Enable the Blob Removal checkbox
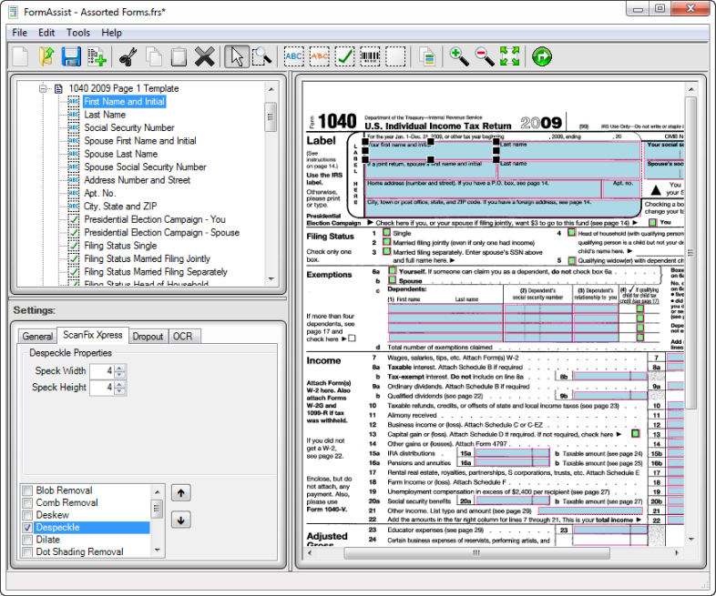The image size is (716, 596). click(x=27, y=491)
